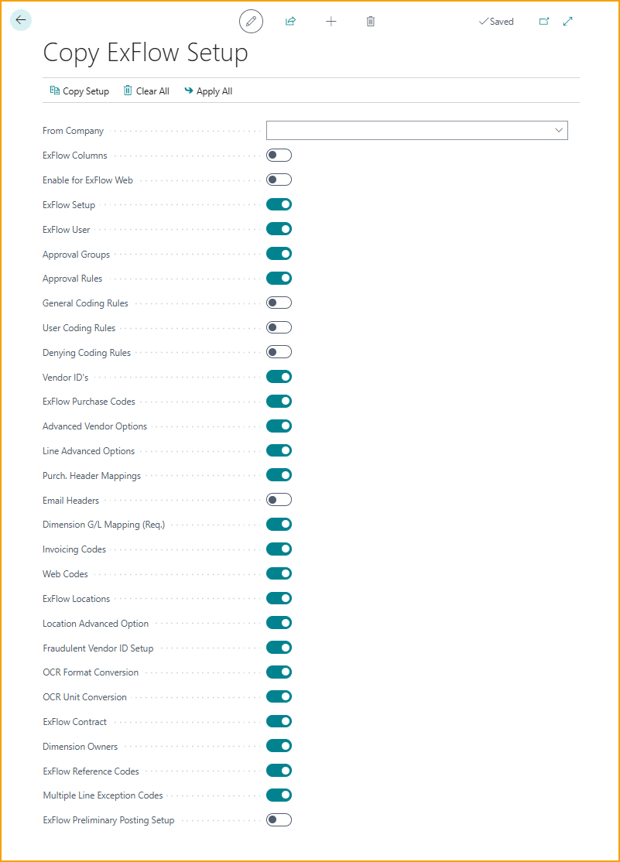Switch on the Email Headers toggle
620x862 pixels.
coord(279,500)
